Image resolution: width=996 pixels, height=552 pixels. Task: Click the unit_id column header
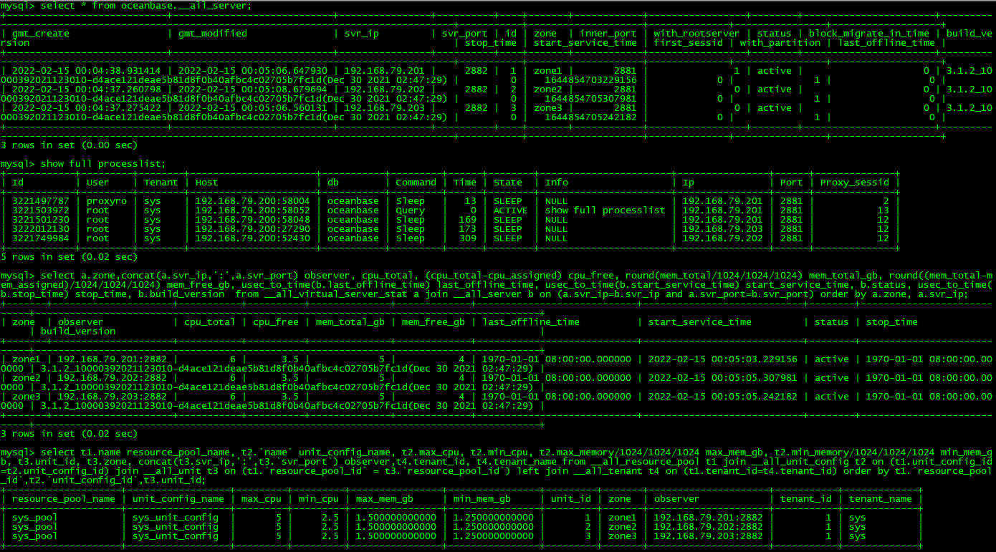point(571,499)
